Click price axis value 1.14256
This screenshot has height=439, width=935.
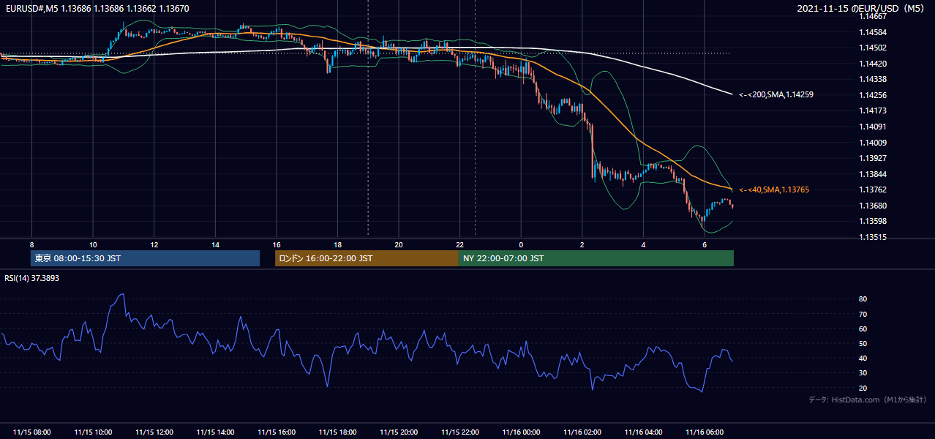[x=873, y=96]
